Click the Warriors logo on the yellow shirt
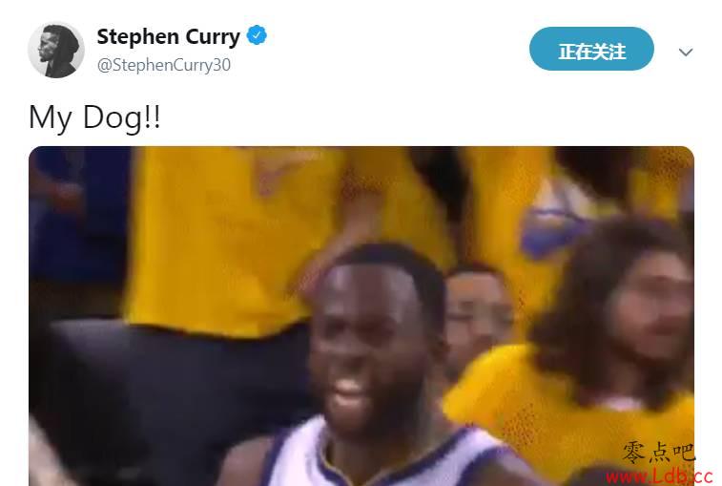 (552, 226)
